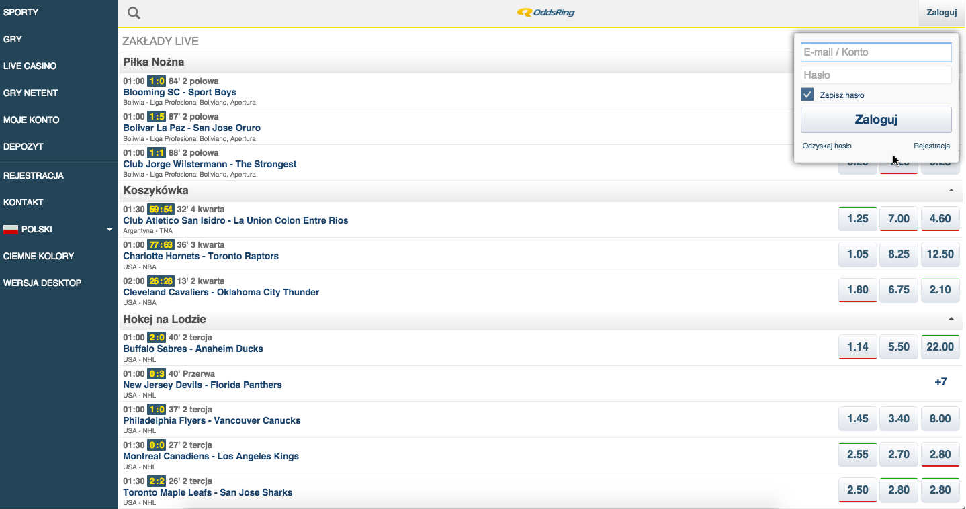Select 7.00 odds in San Isidro row
This screenshot has height=509, width=966.
[899, 218]
